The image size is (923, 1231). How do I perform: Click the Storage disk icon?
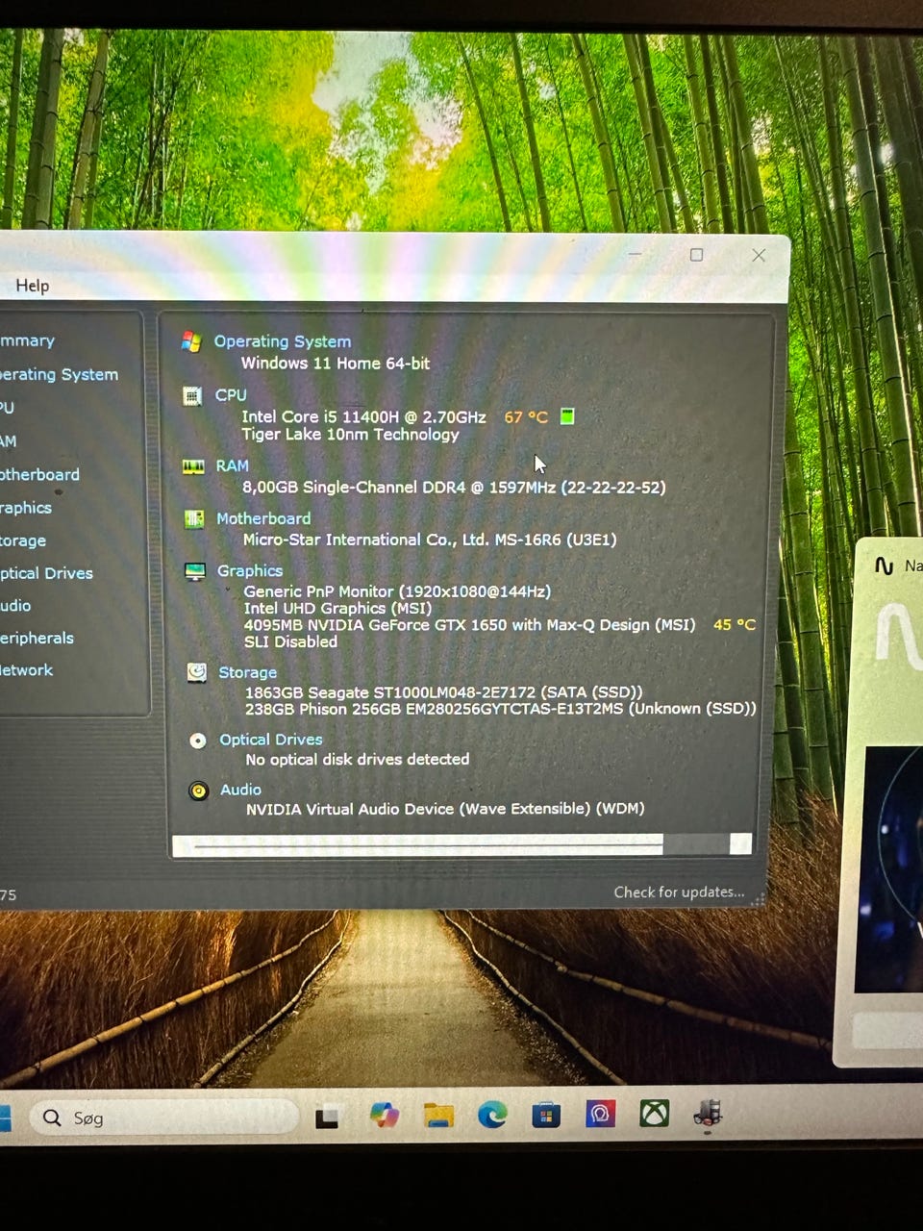(196, 673)
